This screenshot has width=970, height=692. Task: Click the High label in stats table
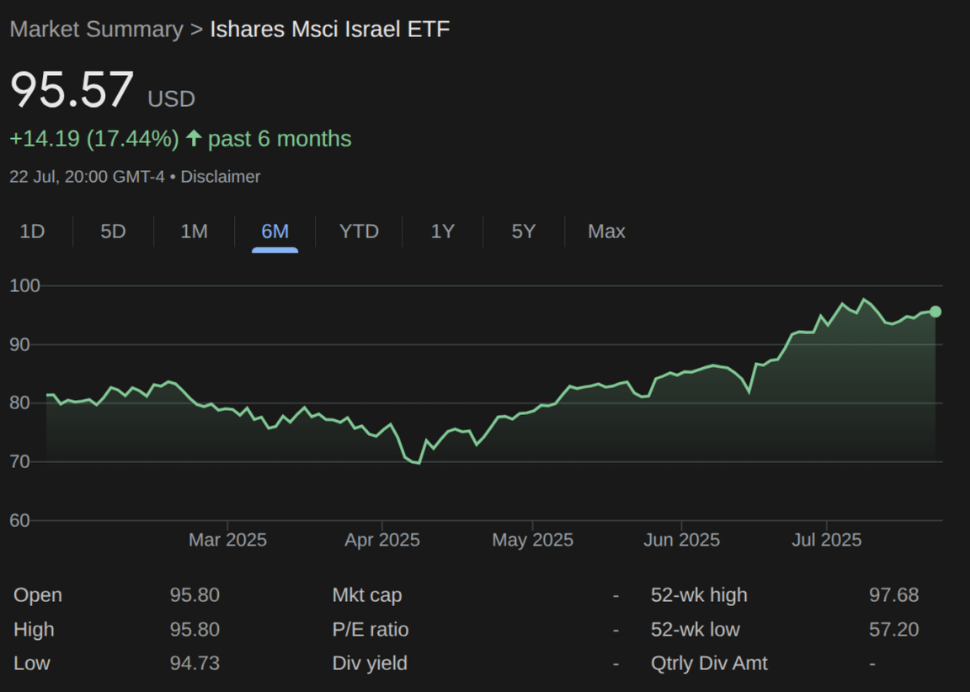(x=34, y=630)
